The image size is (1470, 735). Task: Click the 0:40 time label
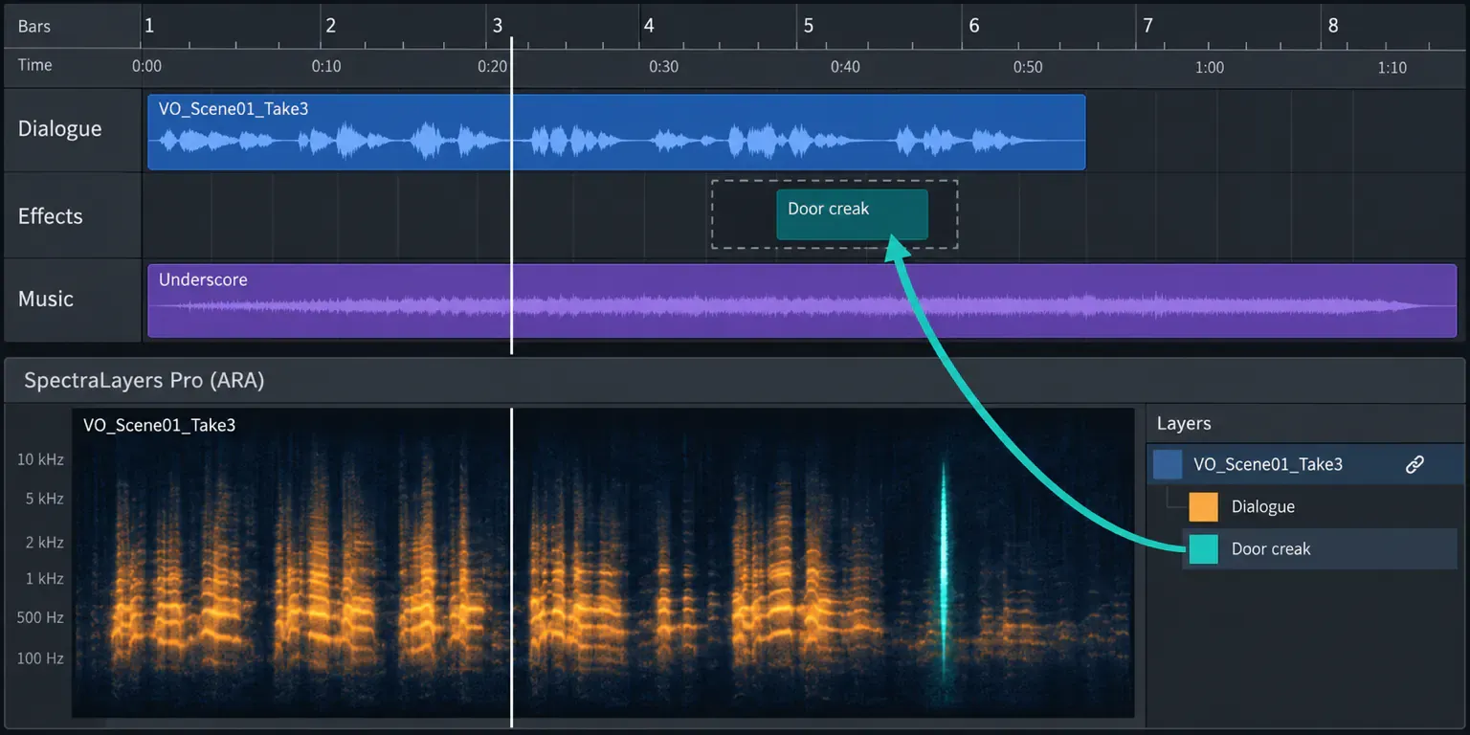(845, 67)
